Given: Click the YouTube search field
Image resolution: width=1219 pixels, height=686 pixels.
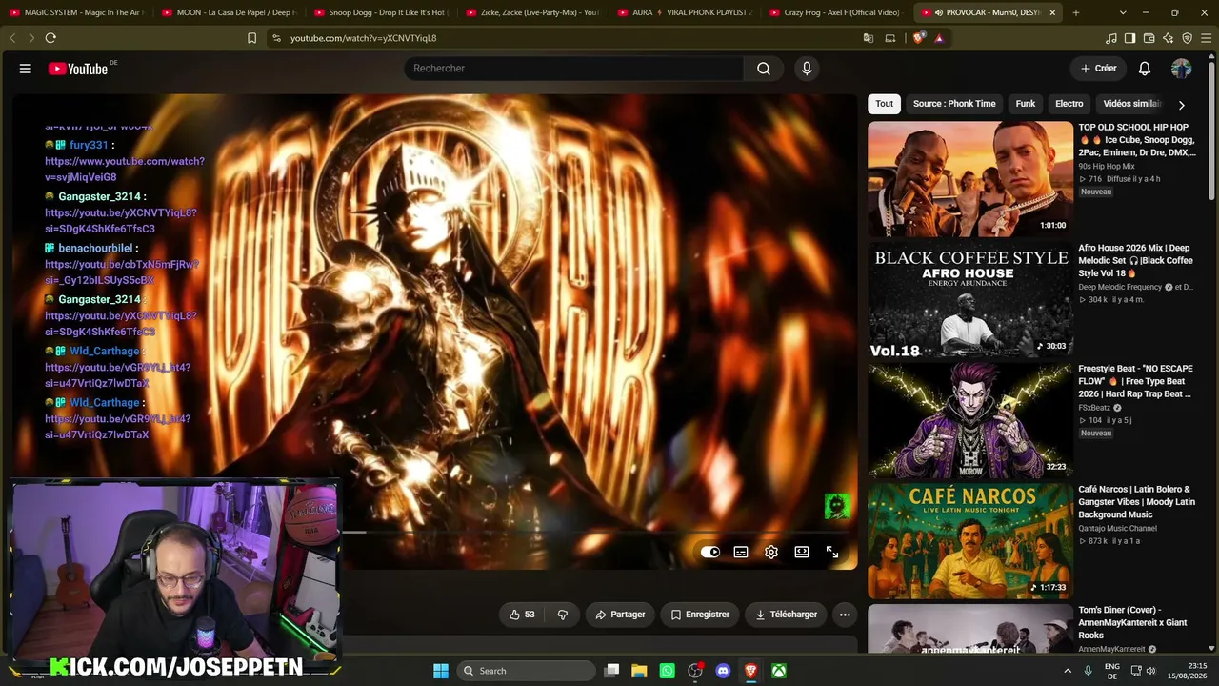Looking at the screenshot, I should tap(574, 69).
